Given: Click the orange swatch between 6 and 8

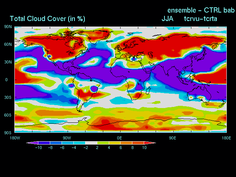Looking at the screenshot, I should [x=126, y=143].
